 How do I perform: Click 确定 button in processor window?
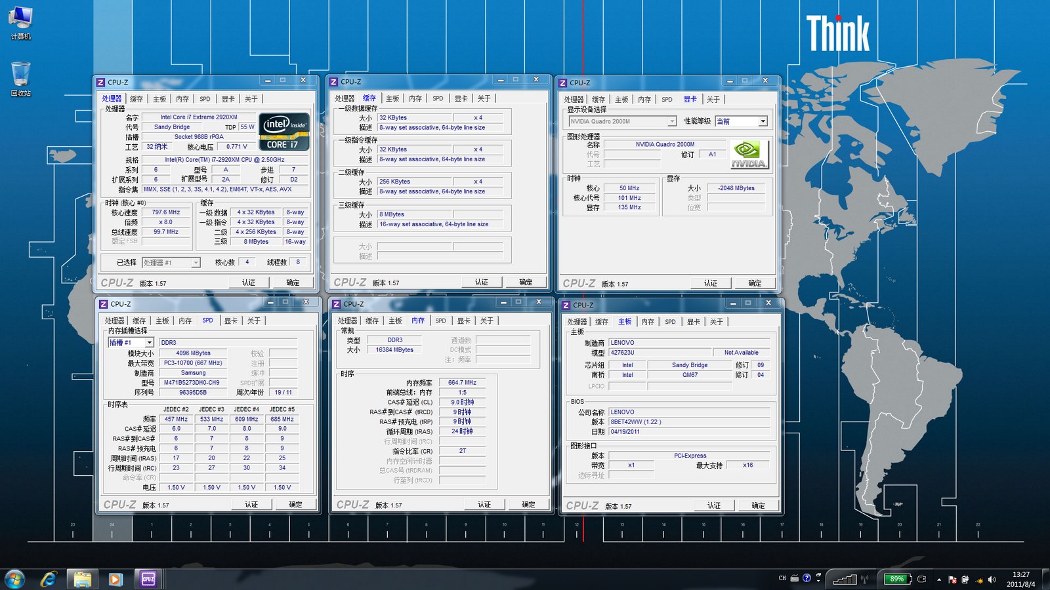(293, 283)
